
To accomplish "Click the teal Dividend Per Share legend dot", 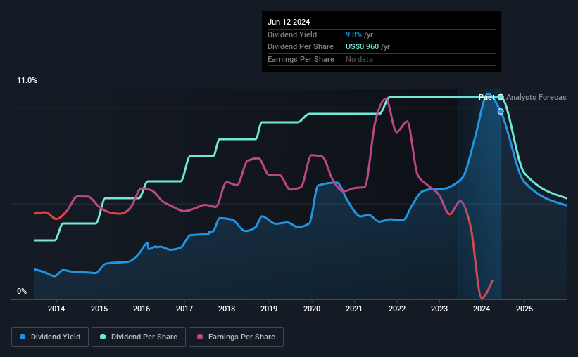I will (x=103, y=337).
